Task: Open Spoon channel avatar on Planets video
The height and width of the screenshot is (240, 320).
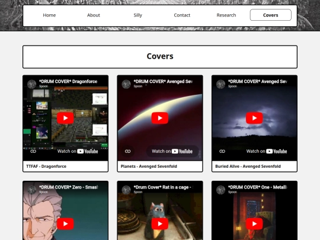Action: coord(126,84)
